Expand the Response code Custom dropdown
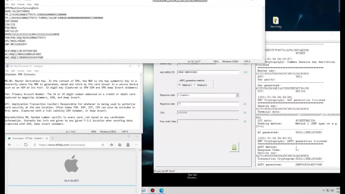Screen dimensions: 345x194 click(x=237, y=95)
